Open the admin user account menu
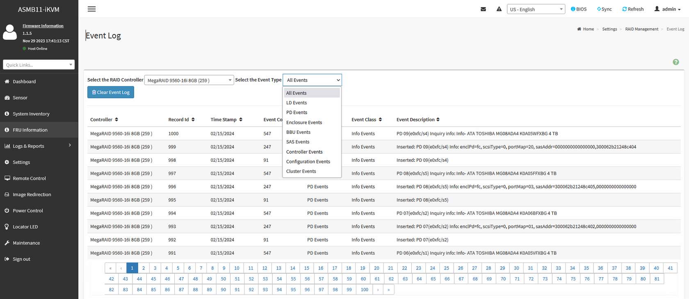This screenshot has width=689, height=299. pyautogui.click(x=667, y=9)
